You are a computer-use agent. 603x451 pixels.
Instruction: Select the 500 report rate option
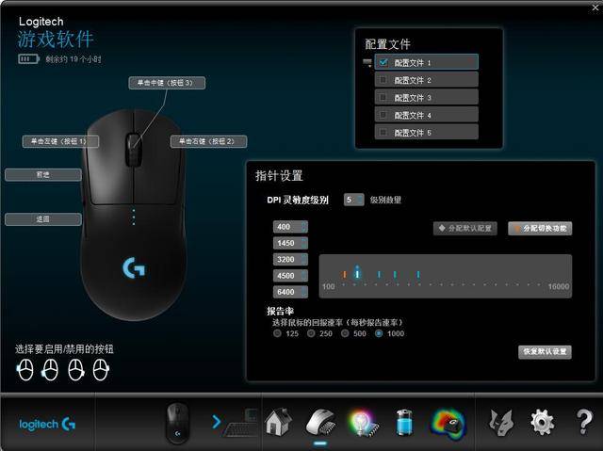(x=345, y=333)
